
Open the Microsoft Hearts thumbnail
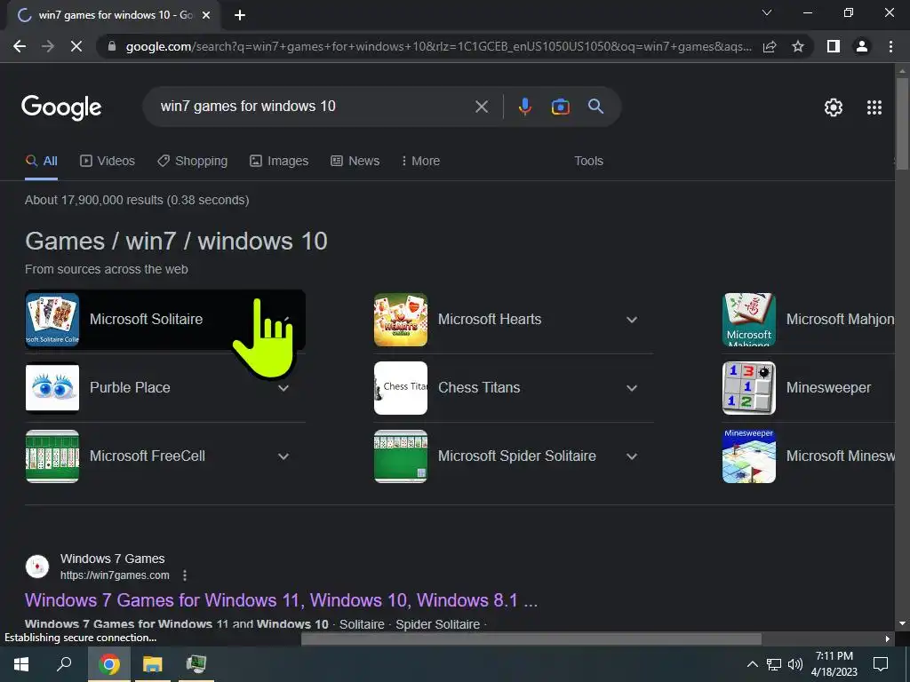[x=401, y=320]
